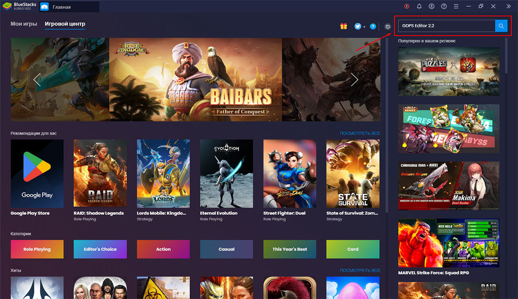Open Chainsaw Man Makima sidebar banner
This screenshot has height=299, width=518.
(449, 186)
